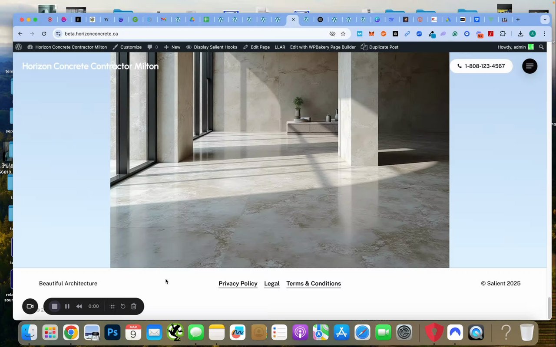The width and height of the screenshot is (556, 347).
Task: Bookmark this page with the star icon
Action: pyautogui.click(x=343, y=33)
